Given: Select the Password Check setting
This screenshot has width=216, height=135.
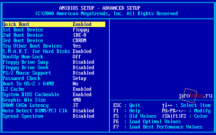Looking at the screenshot, I should tap(22, 78).
